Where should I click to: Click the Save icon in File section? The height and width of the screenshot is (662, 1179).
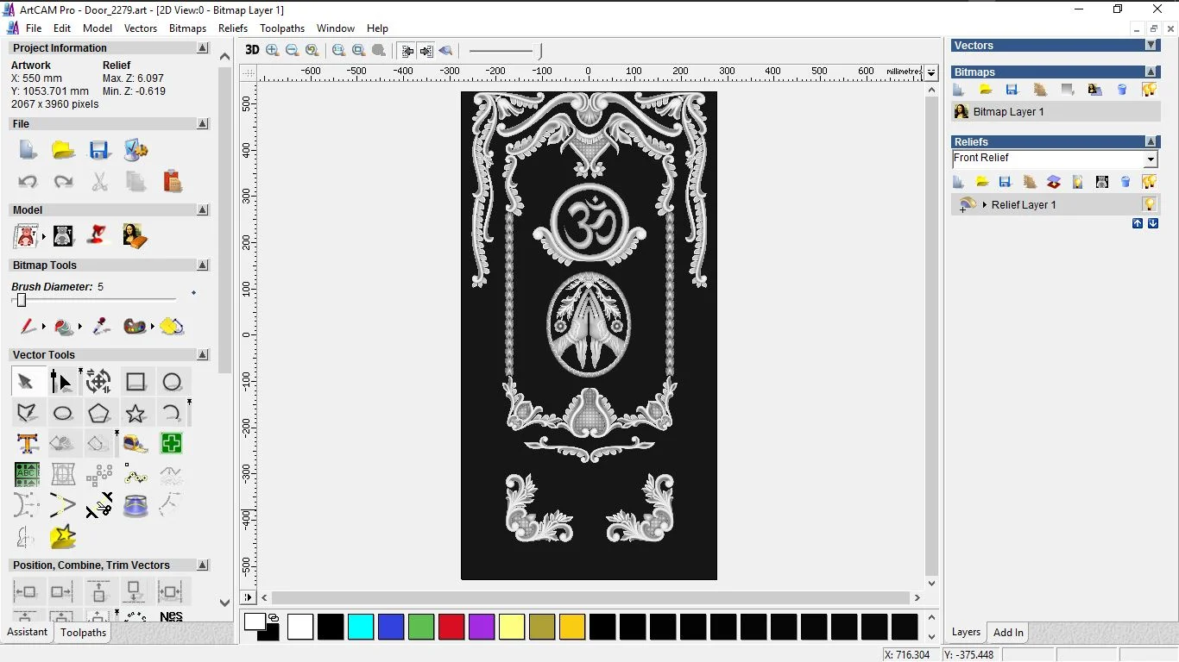pyautogui.click(x=99, y=150)
